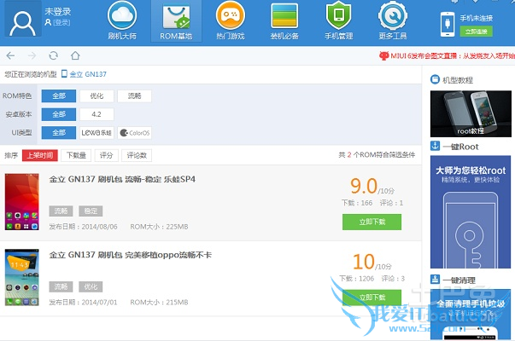Click 下载：1206 text
Screen dimensions: 515x341
tap(357, 279)
